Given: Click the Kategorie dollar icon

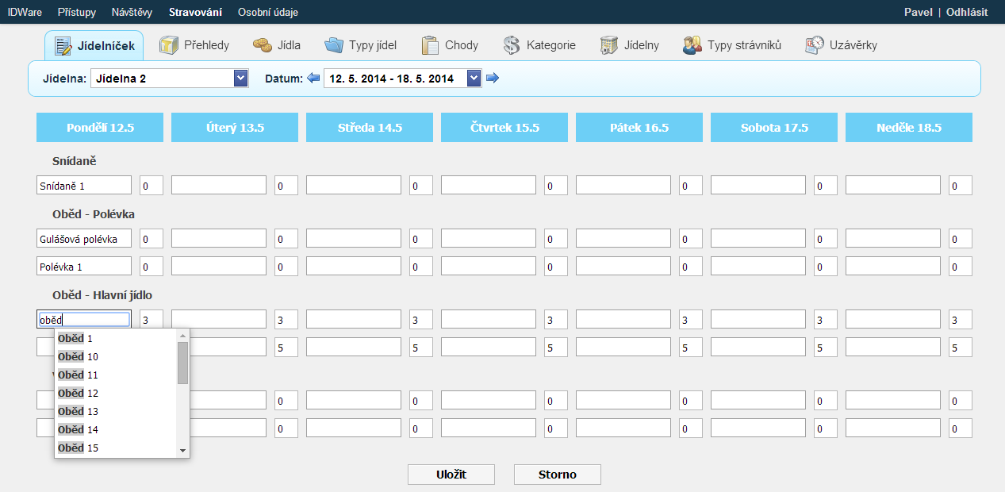Looking at the screenshot, I should pos(512,45).
